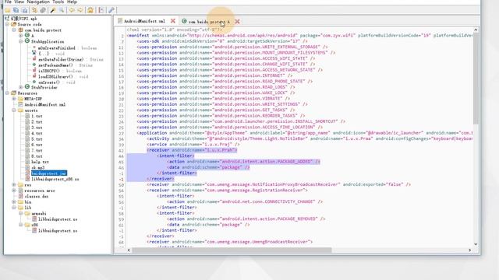499x280 pixels.
Task: Collapse the armeabi folder node
Action: coord(21,213)
